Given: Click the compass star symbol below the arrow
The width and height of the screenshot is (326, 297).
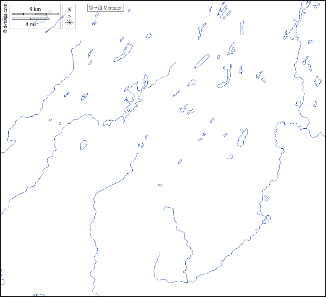Looking at the screenshot, I should [69, 23].
